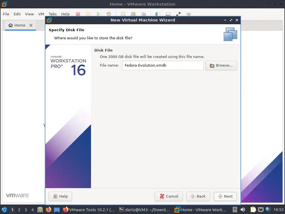Toggle the library sidebar view icon

(x=158, y=14)
